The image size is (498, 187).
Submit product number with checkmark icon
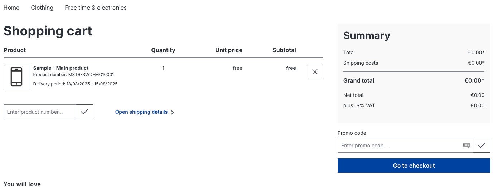pos(84,112)
